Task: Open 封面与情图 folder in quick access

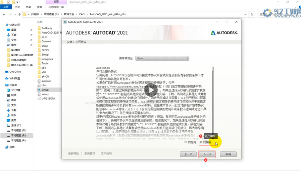Action: click(19, 60)
